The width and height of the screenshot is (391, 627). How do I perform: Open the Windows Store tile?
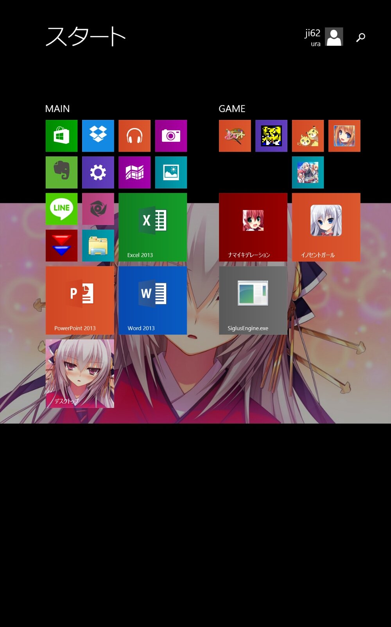pyautogui.click(x=61, y=136)
